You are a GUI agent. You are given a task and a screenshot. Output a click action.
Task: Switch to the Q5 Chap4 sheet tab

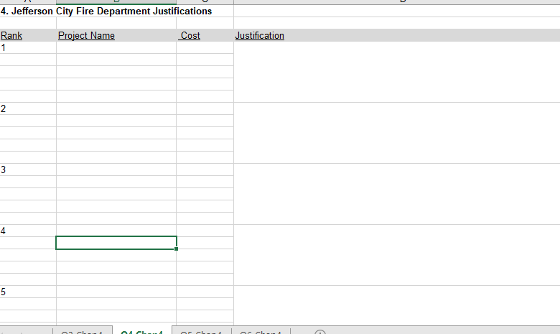pos(201,331)
